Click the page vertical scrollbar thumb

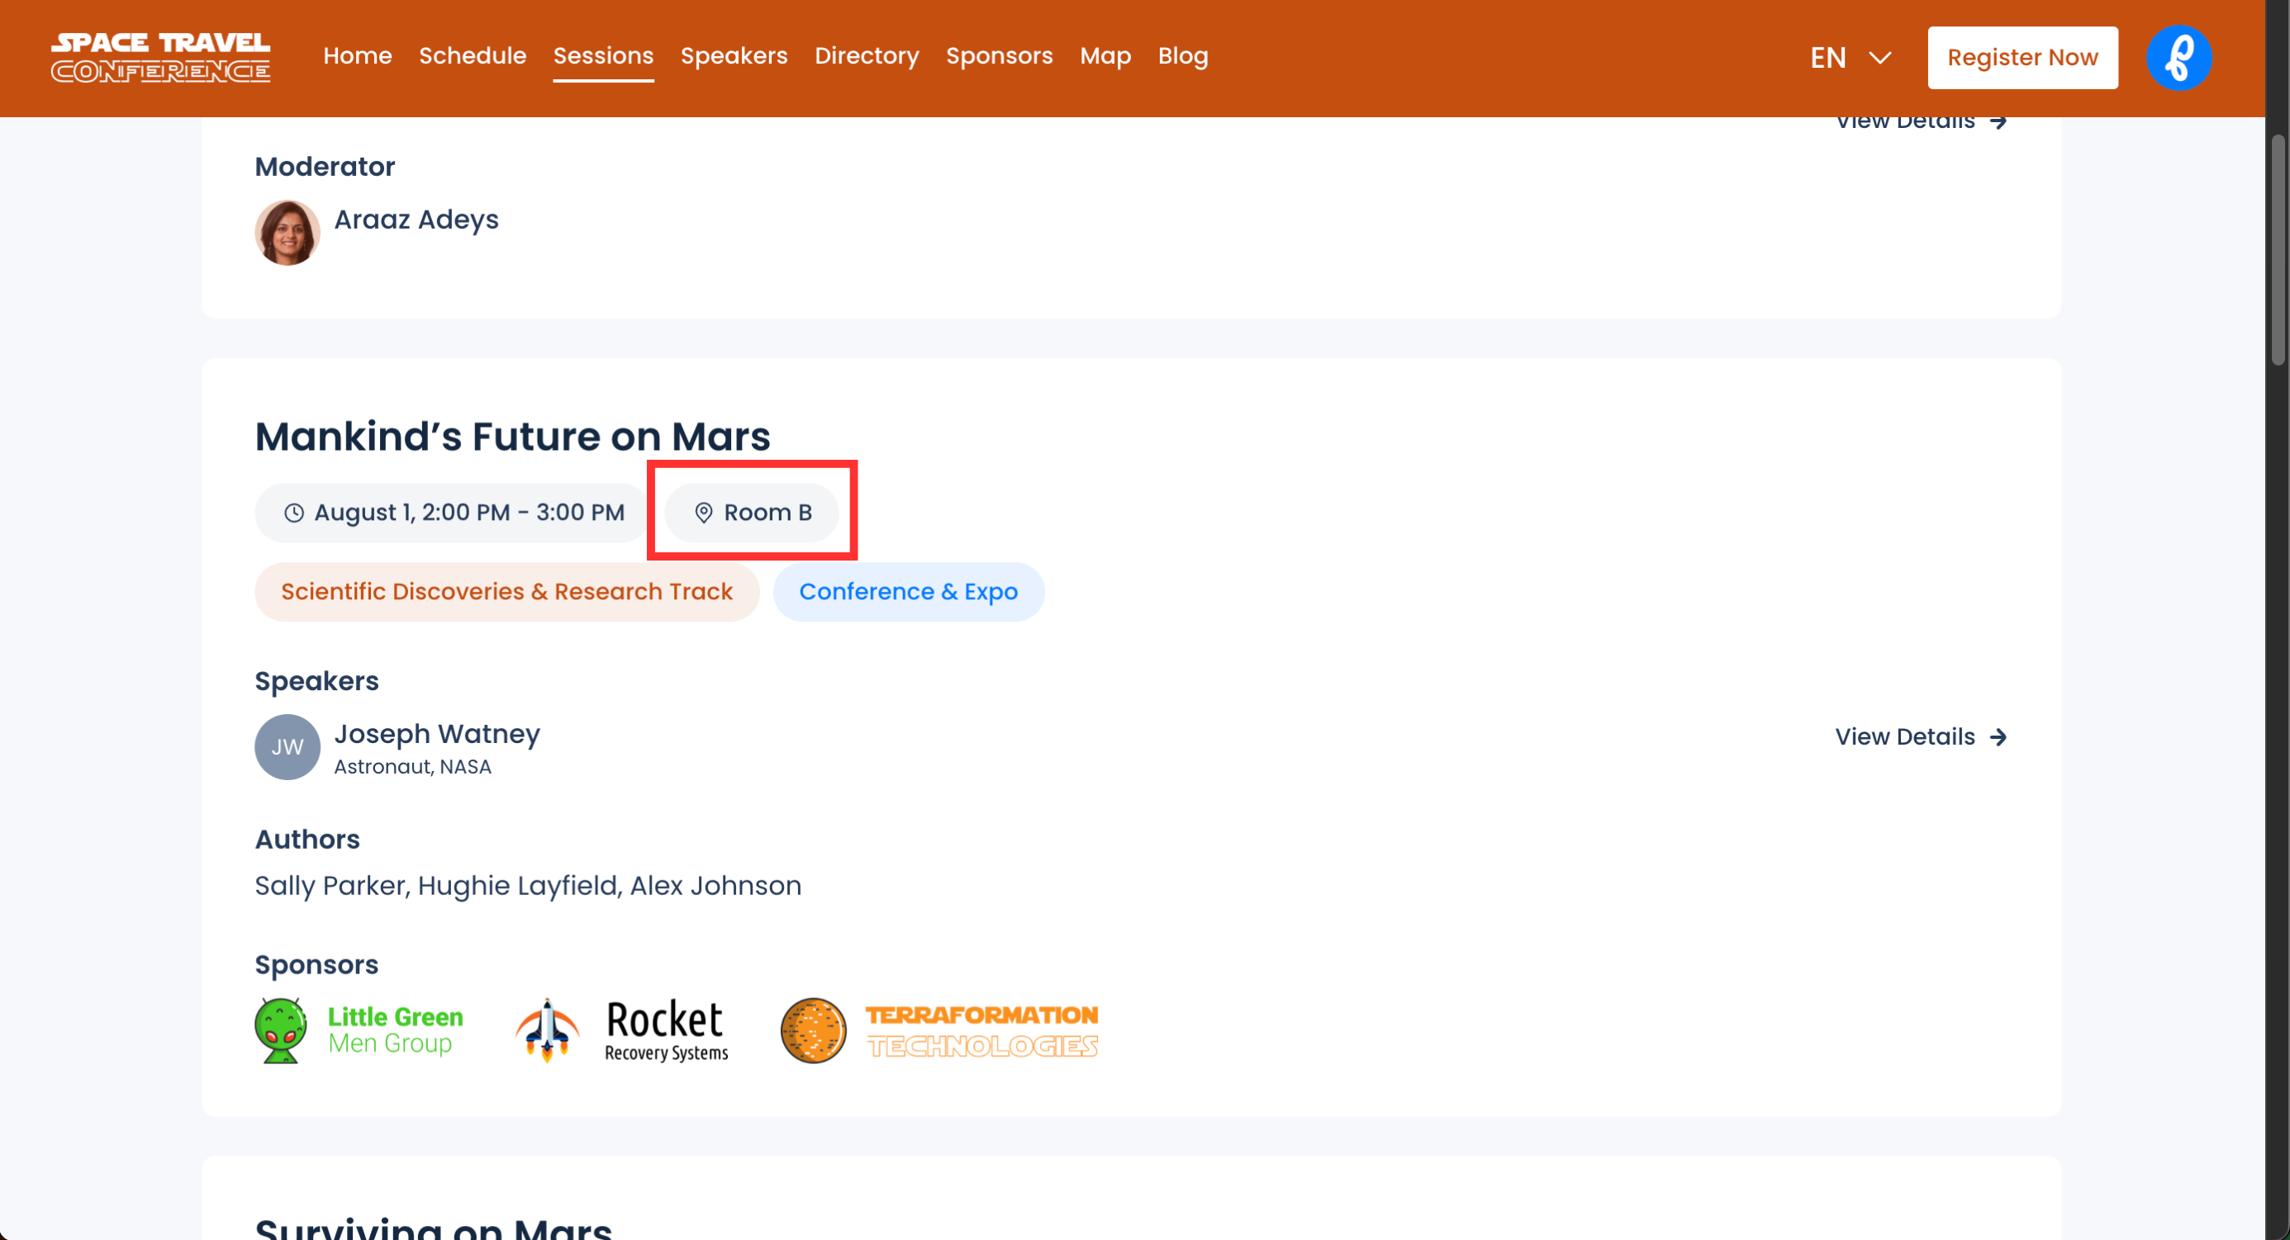[2278, 248]
